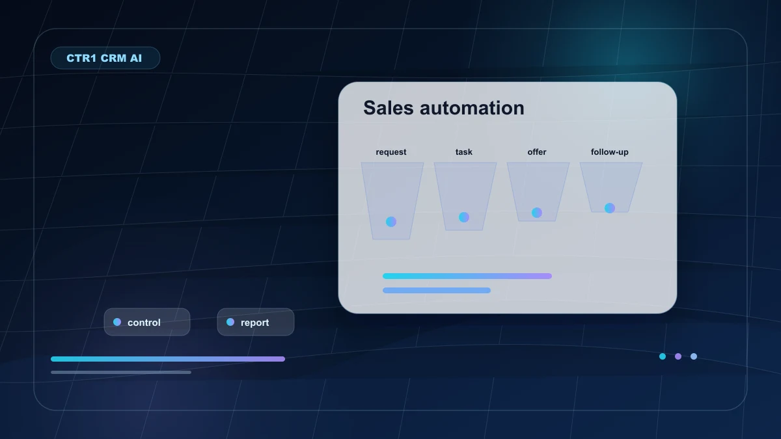The height and width of the screenshot is (439, 781).
Task: Click the gray bar under the gradient progress bar
Action: tap(121, 373)
